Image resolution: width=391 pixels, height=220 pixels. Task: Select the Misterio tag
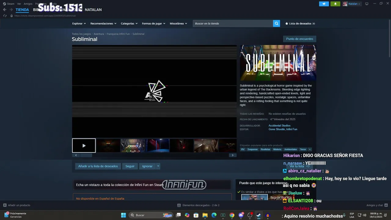(x=277, y=149)
